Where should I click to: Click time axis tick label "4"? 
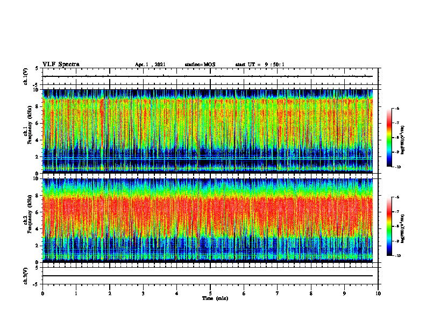coord(177,294)
